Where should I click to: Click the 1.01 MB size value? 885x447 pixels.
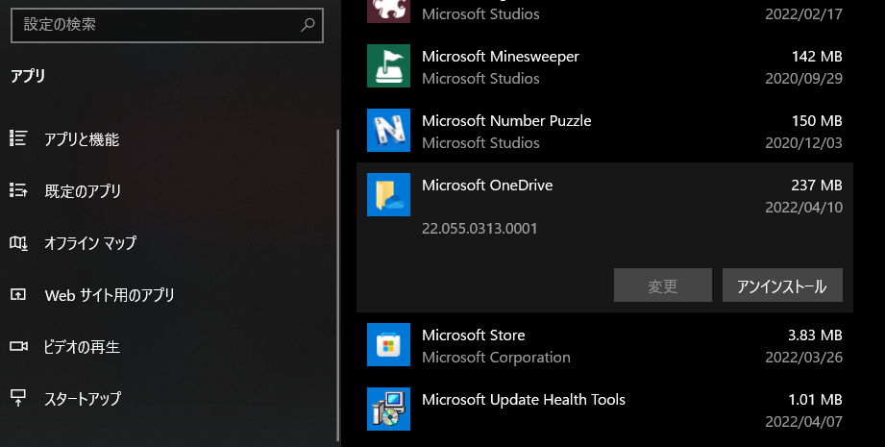tap(815, 400)
